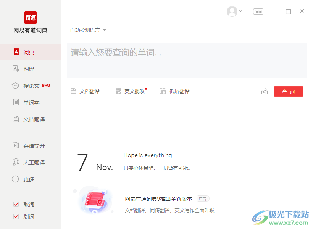Expand the 自动检测语言 language dropdown

tap(88, 30)
